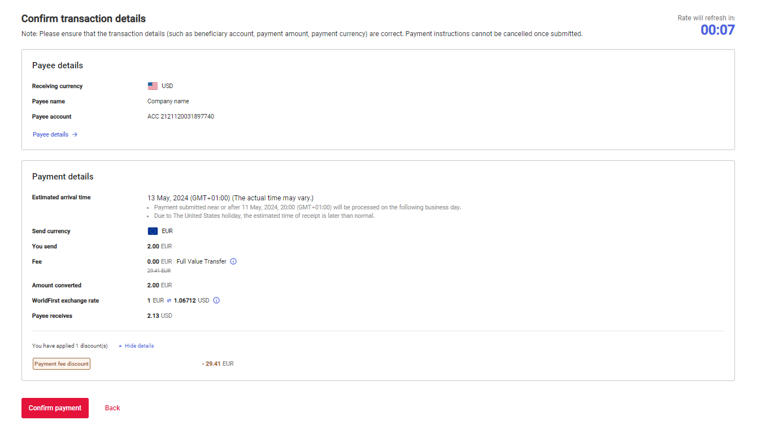Collapse discounts with Hide details

click(138, 346)
